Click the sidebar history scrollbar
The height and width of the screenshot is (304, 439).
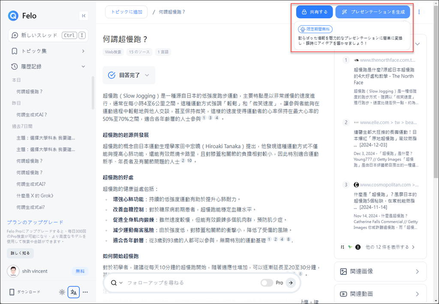pyautogui.click(x=93, y=93)
